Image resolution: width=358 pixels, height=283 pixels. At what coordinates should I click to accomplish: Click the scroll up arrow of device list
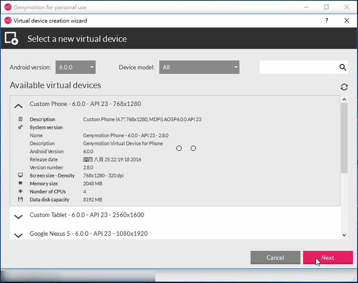click(344, 99)
